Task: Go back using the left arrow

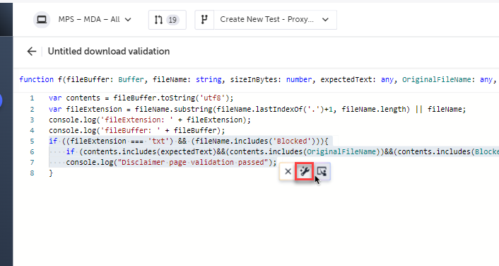Action: (32, 51)
